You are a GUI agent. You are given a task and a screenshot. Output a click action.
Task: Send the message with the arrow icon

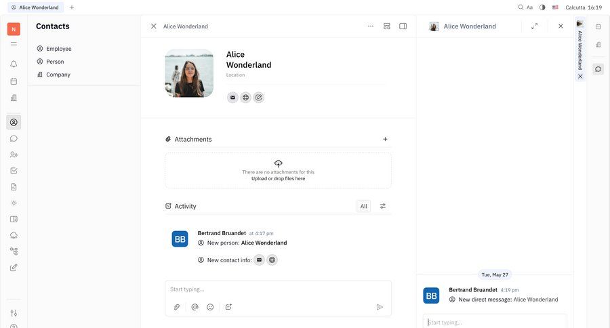[380, 307]
